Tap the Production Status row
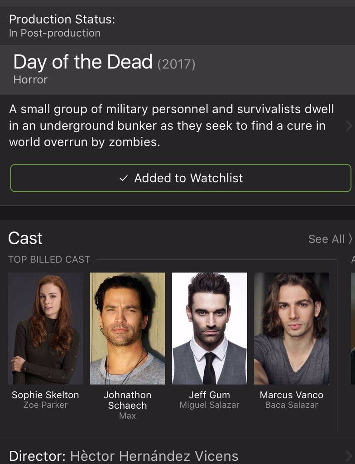The width and height of the screenshot is (355, 464). click(x=177, y=26)
